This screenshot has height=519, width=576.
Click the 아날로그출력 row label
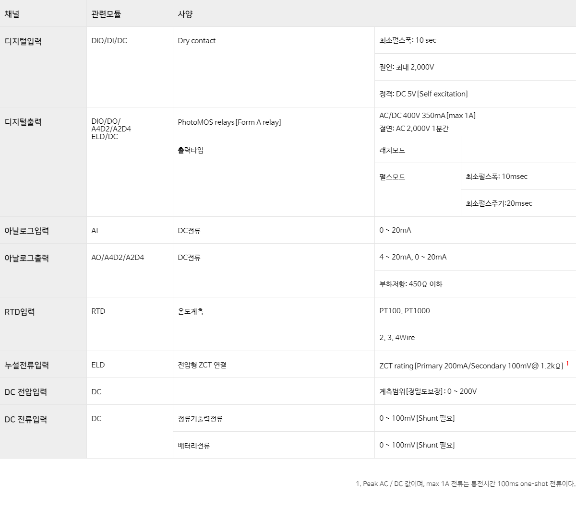click(27, 258)
